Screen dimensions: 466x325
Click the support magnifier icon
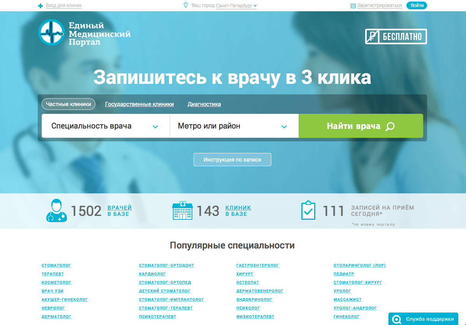pos(397,319)
